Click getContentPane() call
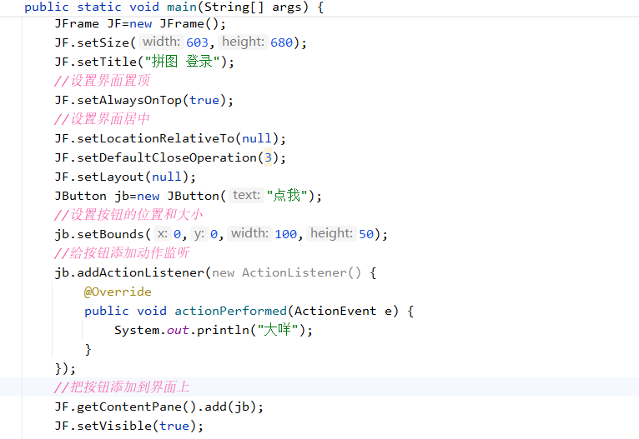This screenshot has width=639, height=439. (x=137, y=407)
